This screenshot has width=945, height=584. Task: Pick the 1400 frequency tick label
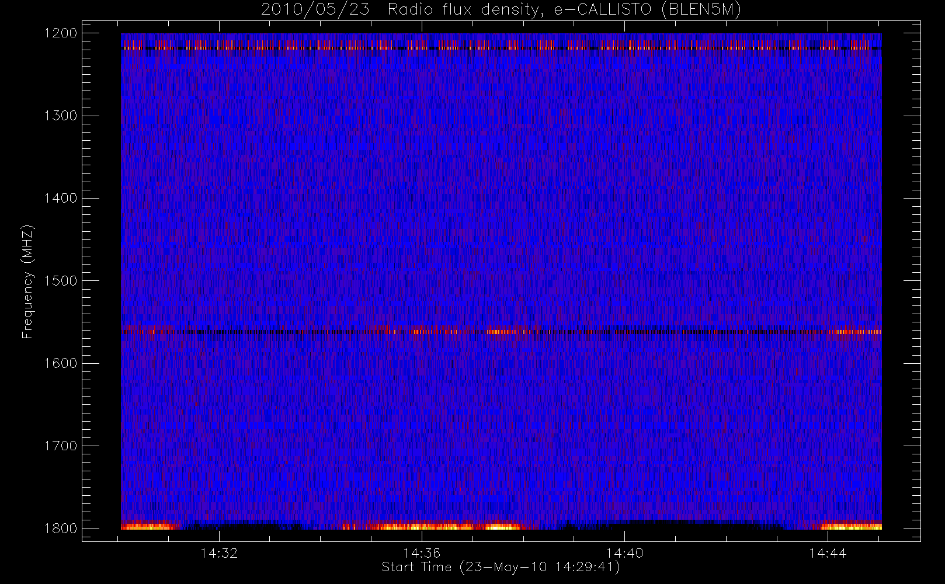point(61,198)
